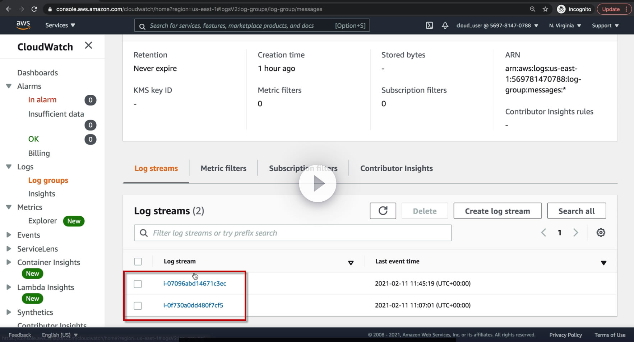The width and height of the screenshot is (634, 342).
Task: Open log stream i-07096abd14671c3ec
Action: point(195,284)
